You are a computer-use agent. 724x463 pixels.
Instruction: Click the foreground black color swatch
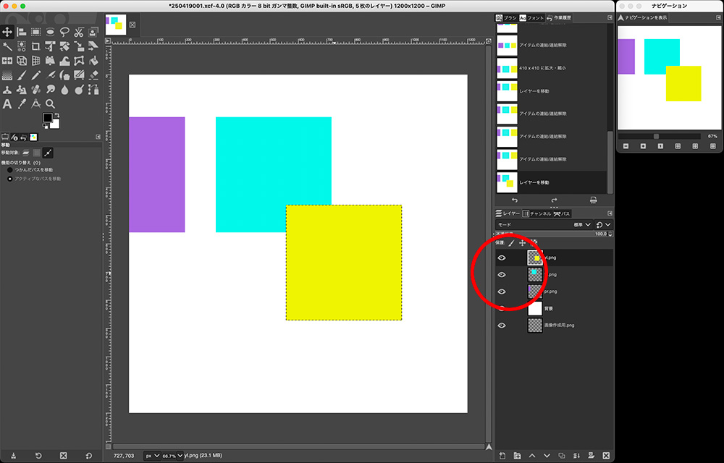pyautogui.click(x=47, y=118)
